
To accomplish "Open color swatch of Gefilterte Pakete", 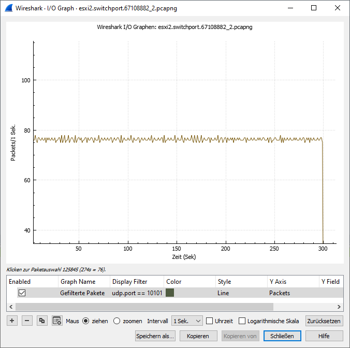I will tap(170, 293).
